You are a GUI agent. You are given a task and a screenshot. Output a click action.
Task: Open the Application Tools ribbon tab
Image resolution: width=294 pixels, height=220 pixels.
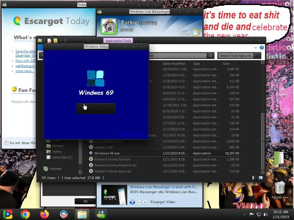coord(118,41)
